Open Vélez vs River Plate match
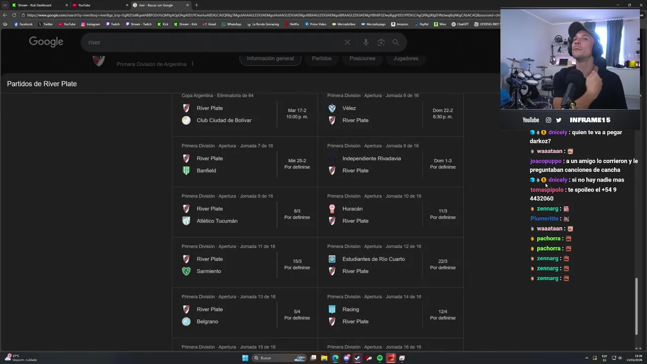The width and height of the screenshot is (647, 364). coord(390,114)
